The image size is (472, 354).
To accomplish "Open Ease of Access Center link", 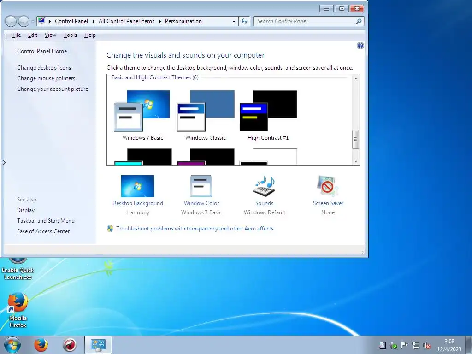I will [x=43, y=231].
